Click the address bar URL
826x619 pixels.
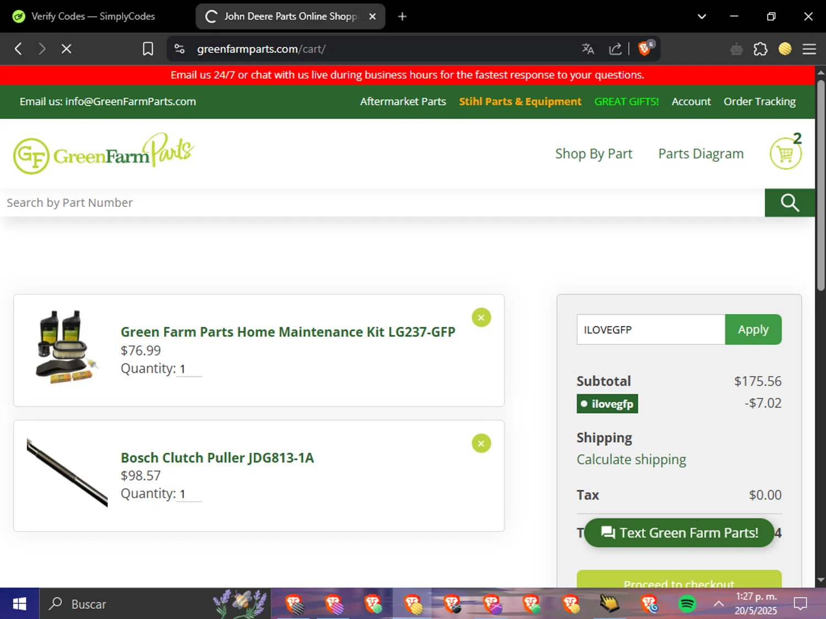pos(261,49)
